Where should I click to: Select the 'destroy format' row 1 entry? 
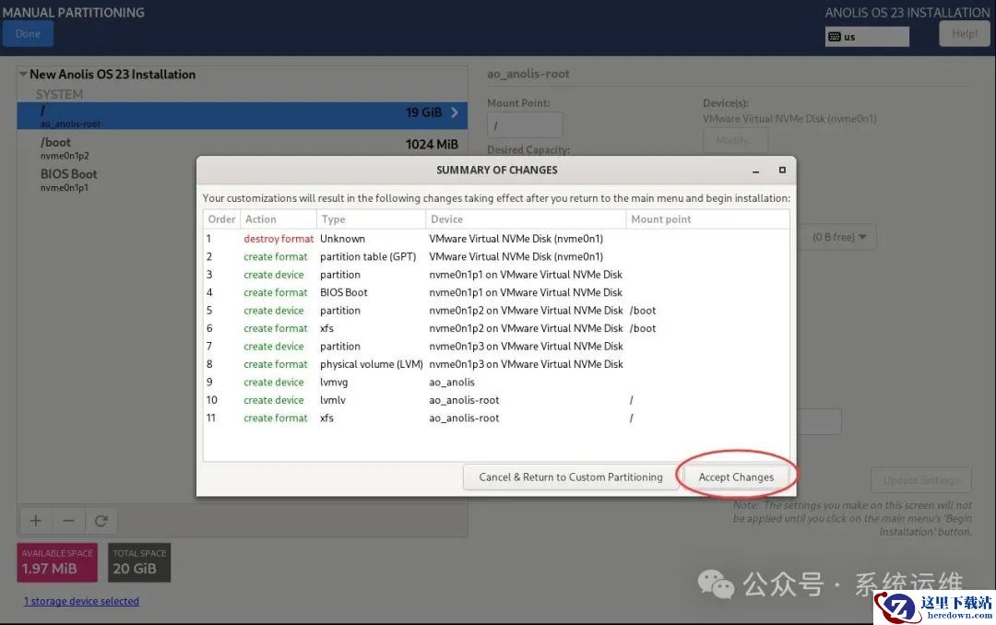point(496,239)
